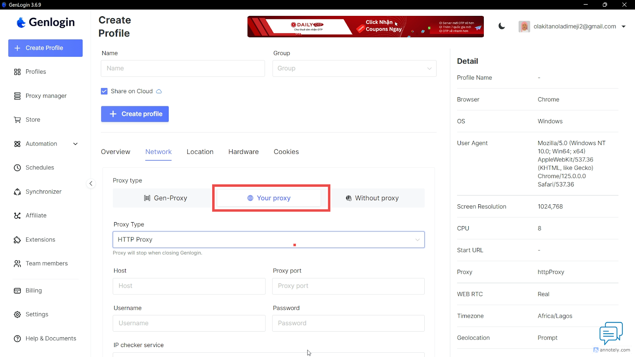Click the DailyOTP advertisement banner

pyautogui.click(x=366, y=27)
